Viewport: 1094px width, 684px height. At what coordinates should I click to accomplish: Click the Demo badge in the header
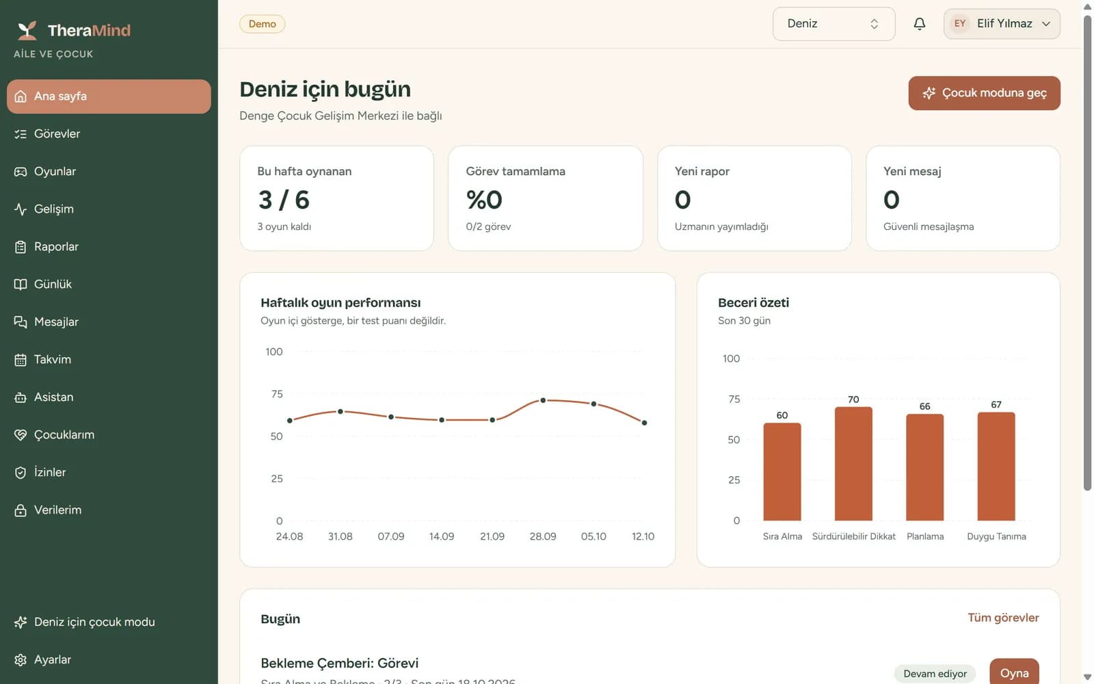[262, 24]
